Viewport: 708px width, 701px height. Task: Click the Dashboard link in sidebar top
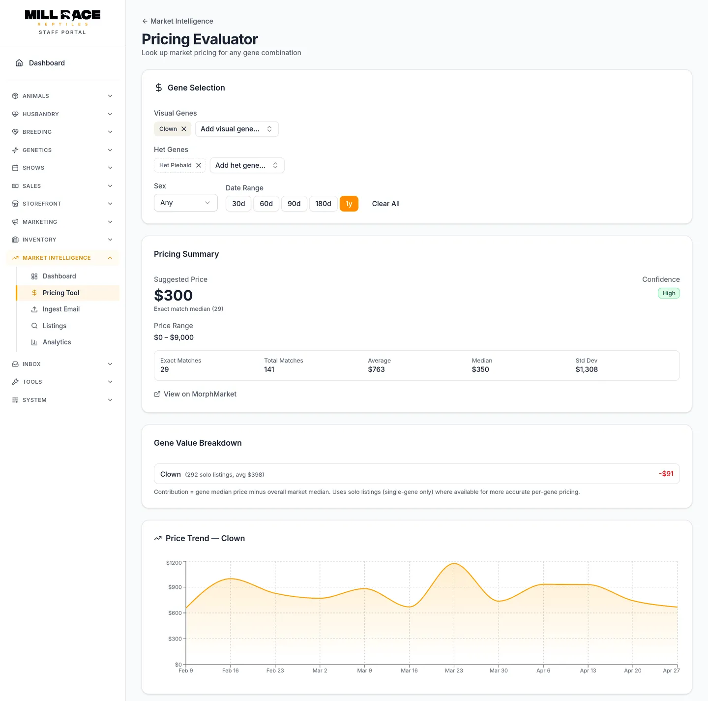tap(63, 63)
